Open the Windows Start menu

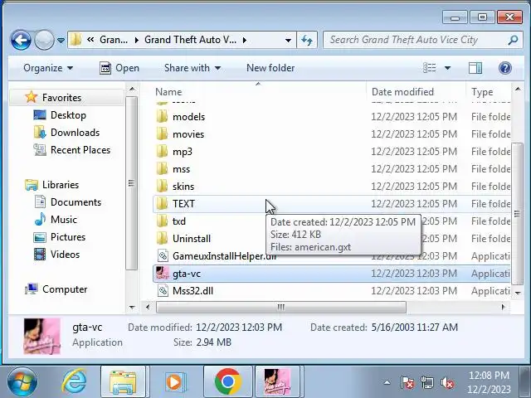22,381
